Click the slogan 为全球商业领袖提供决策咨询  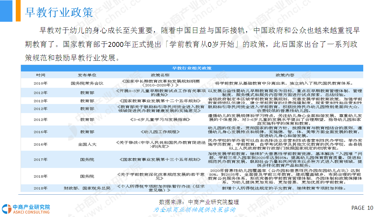pyautogui.click(x=194, y=209)
